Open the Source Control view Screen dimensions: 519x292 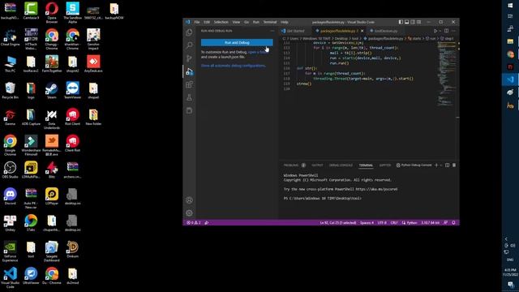(x=189, y=58)
